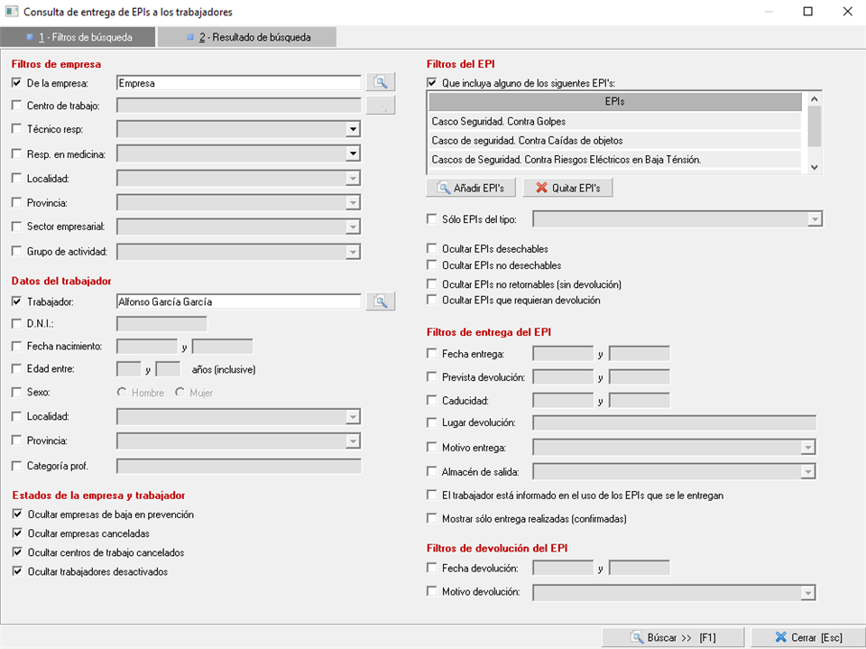Uncheck Ocultar empresas canceladas
The height and width of the screenshot is (649, 866).
17,533
